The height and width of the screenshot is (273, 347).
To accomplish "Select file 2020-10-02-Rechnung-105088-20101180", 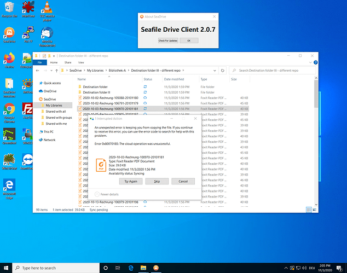I will click(163, 98).
